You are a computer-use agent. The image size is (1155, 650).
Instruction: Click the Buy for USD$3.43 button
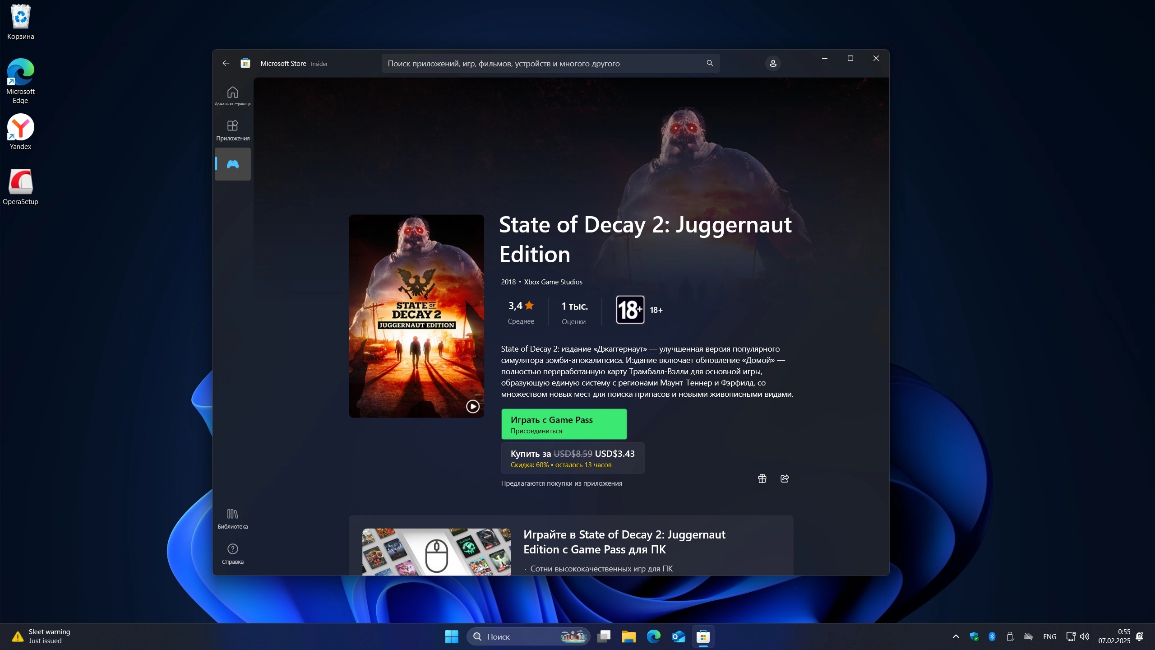click(x=572, y=458)
